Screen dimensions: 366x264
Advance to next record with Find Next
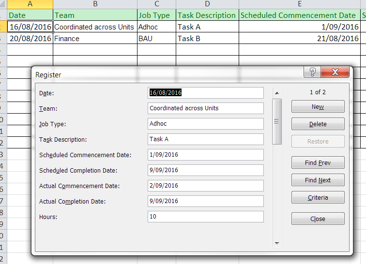point(318,180)
